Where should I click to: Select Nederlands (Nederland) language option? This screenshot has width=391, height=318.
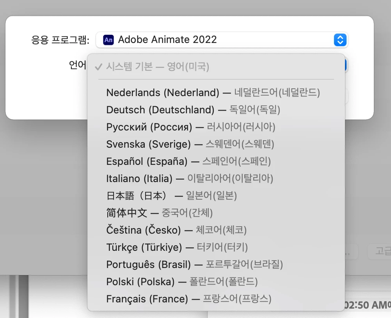[x=216, y=93]
